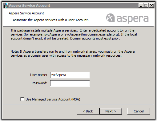
Task: Click the User name label
Action: pyautogui.click(x=38, y=75)
